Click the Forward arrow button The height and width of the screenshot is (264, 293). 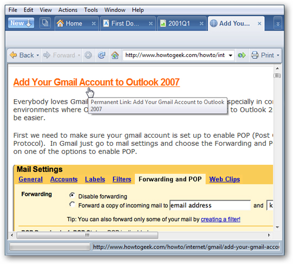pyautogui.click(x=59, y=55)
